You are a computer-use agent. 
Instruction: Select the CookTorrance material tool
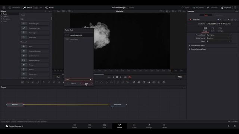35,56
